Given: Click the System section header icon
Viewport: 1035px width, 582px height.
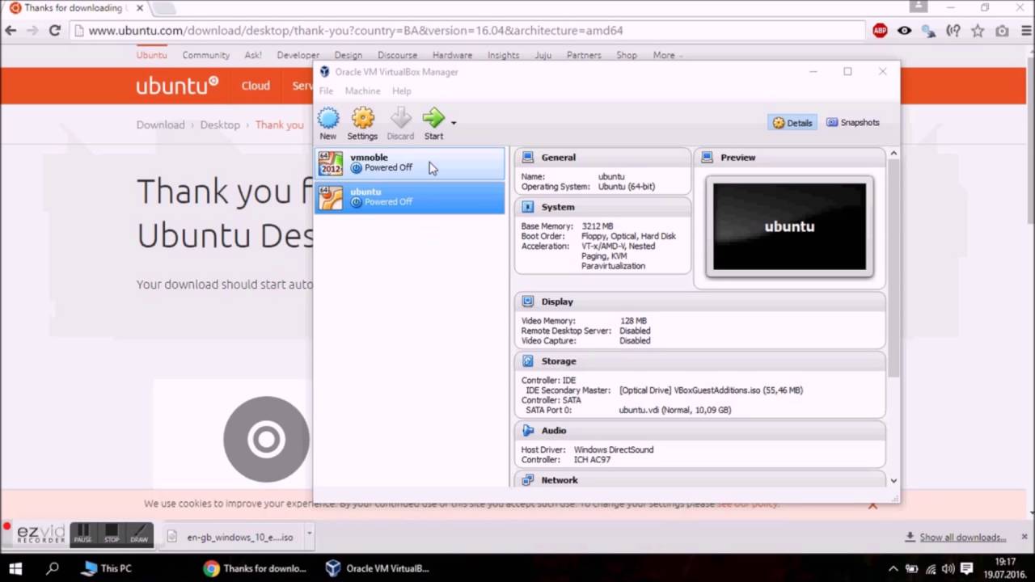Looking at the screenshot, I should (528, 207).
